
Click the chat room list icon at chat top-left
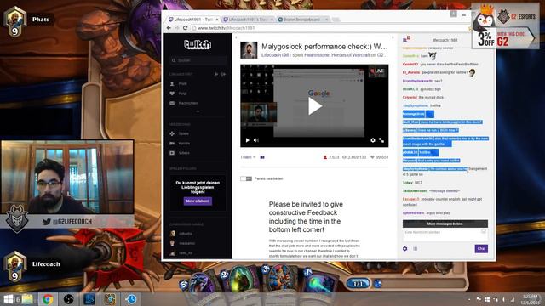406,39
